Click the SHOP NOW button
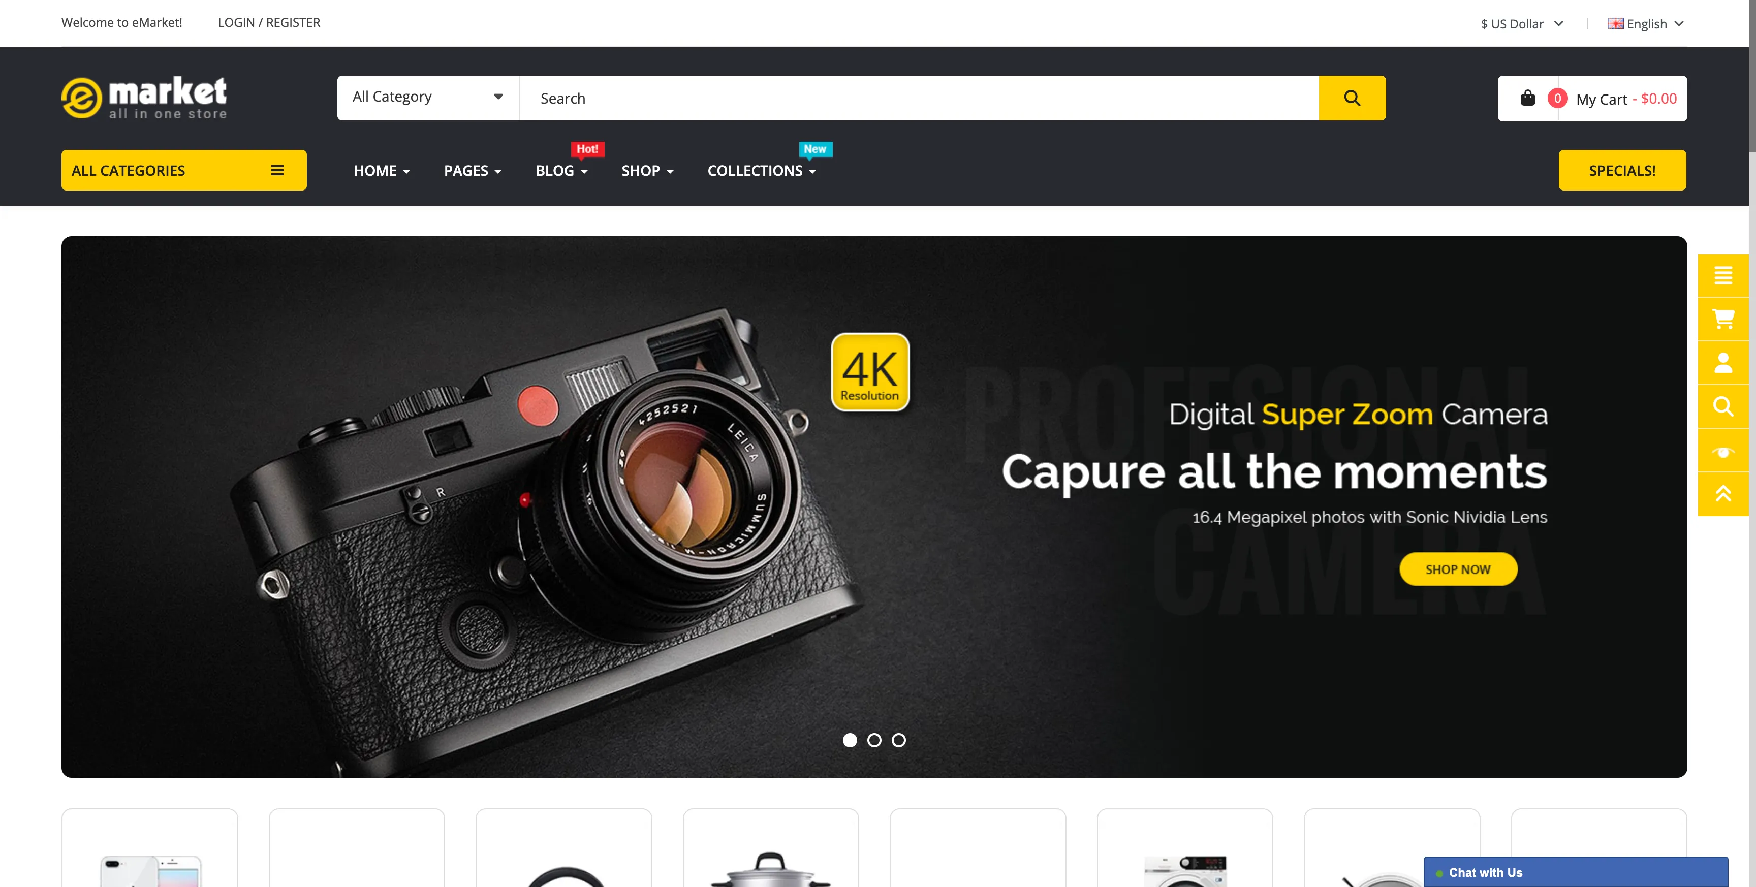This screenshot has height=887, width=1756. click(1458, 569)
